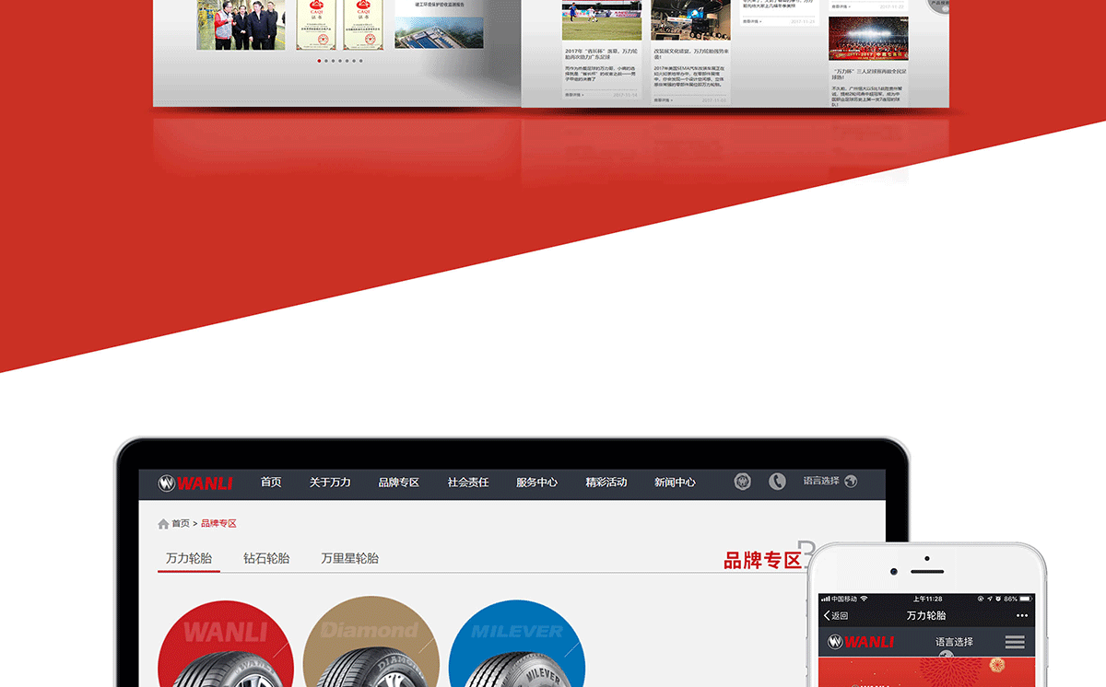
Task: Click the globe icon next to 语言选择
Action: (x=851, y=482)
